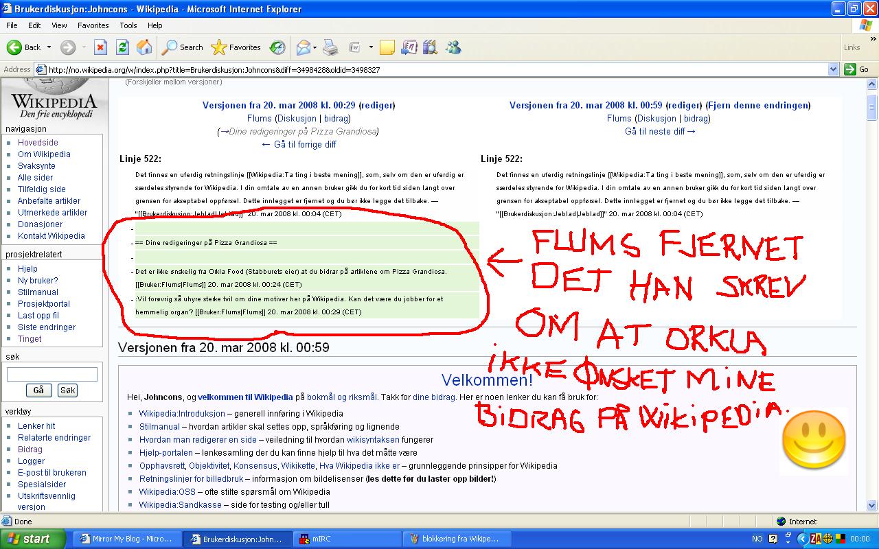Open the Search magnifier toolbar button
879x549 pixels.
coord(182,47)
